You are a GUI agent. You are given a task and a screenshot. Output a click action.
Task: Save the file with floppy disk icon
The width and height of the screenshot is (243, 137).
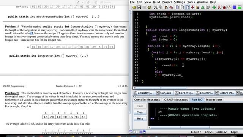pyautogui.click(x=139, y=7)
